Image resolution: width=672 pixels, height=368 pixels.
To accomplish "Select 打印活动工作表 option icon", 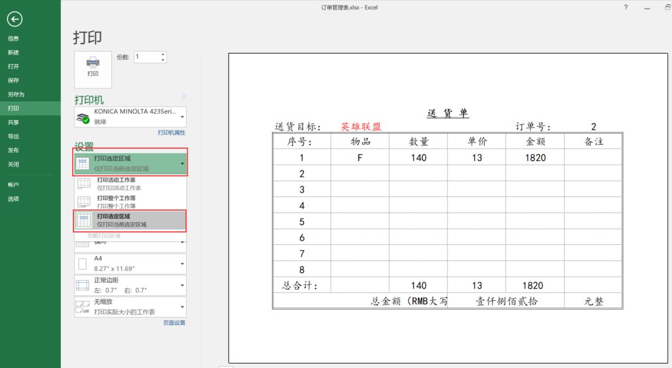I will click(84, 184).
